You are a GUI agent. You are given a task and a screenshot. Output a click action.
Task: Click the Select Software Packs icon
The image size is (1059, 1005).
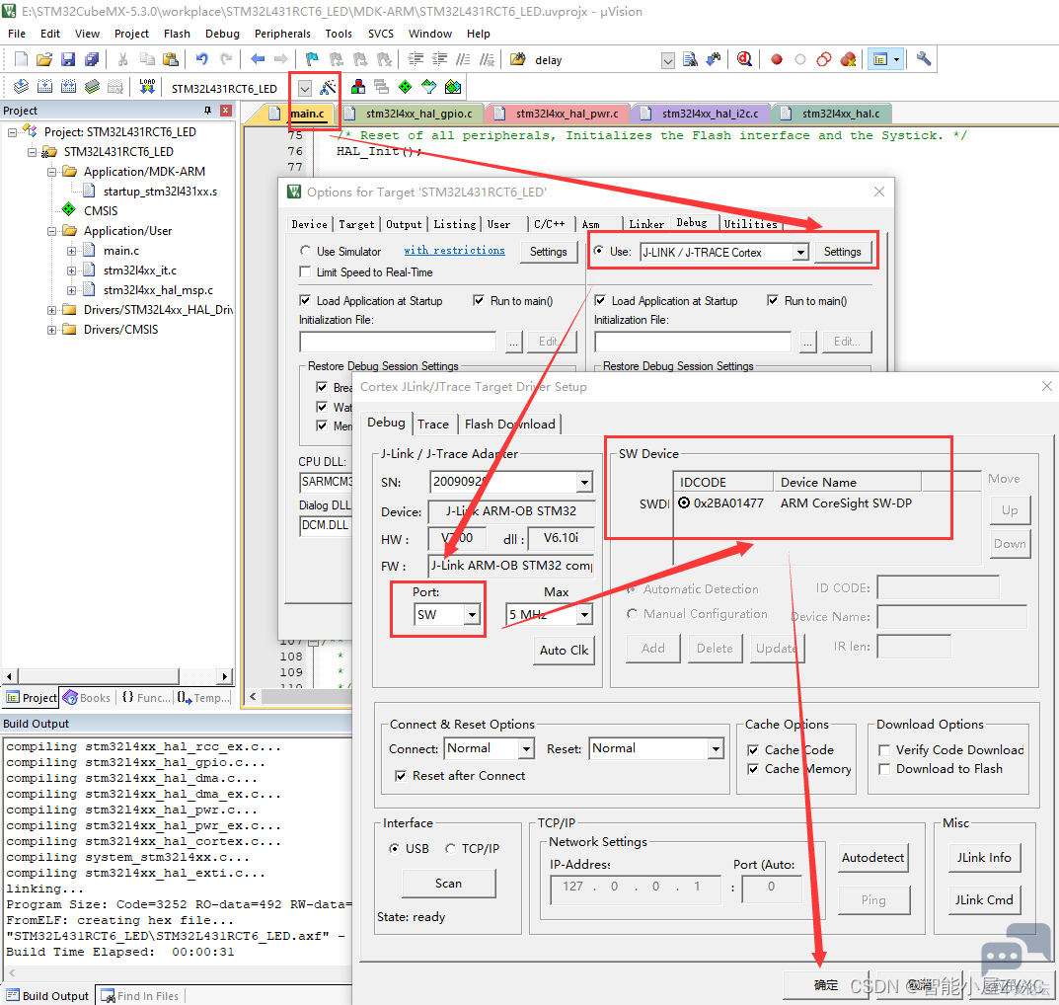(x=429, y=87)
